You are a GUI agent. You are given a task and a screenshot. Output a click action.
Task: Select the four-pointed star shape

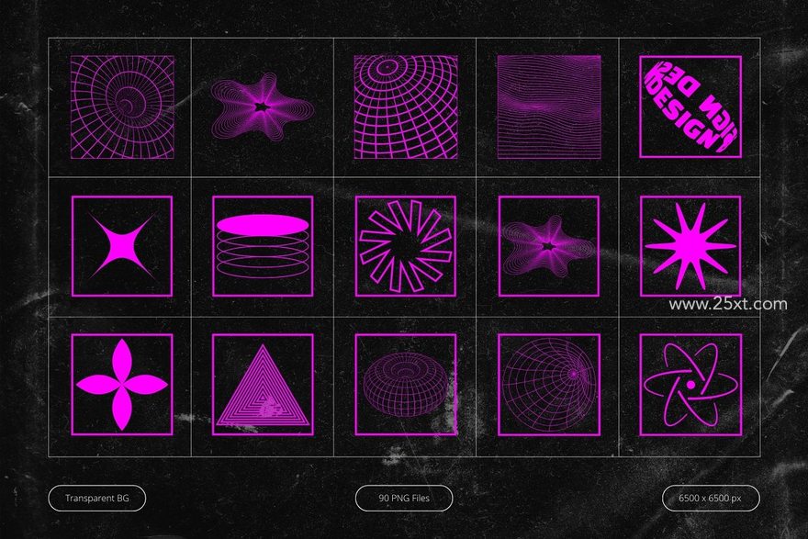pos(122,246)
